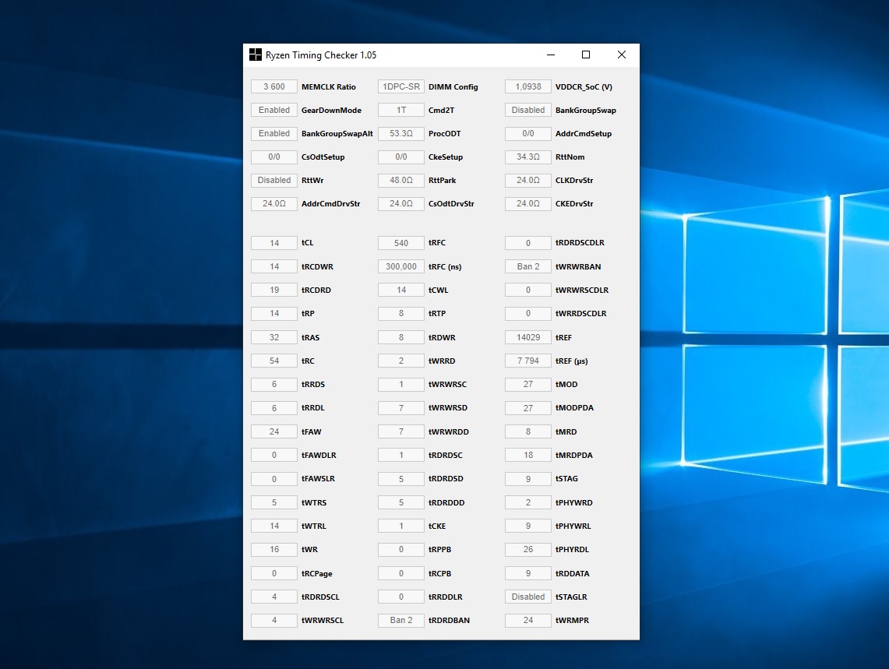Select the tRAS value field
This screenshot has height=669, width=889.
coord(274,337)
